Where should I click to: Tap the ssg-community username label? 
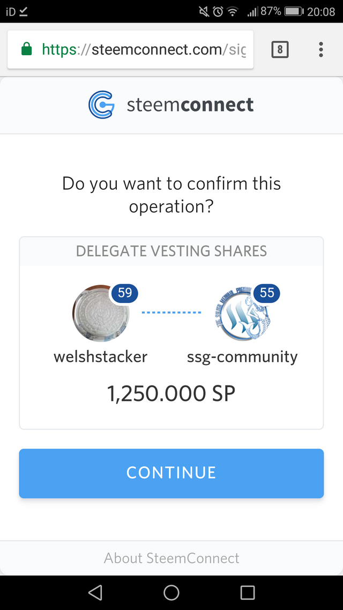coord(242,356)
